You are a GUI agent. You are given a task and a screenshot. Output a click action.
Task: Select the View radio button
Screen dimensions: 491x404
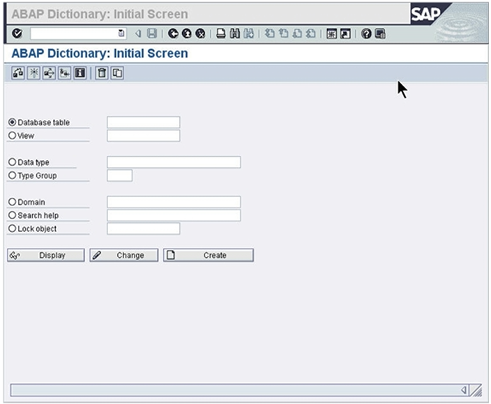(12, 136)
